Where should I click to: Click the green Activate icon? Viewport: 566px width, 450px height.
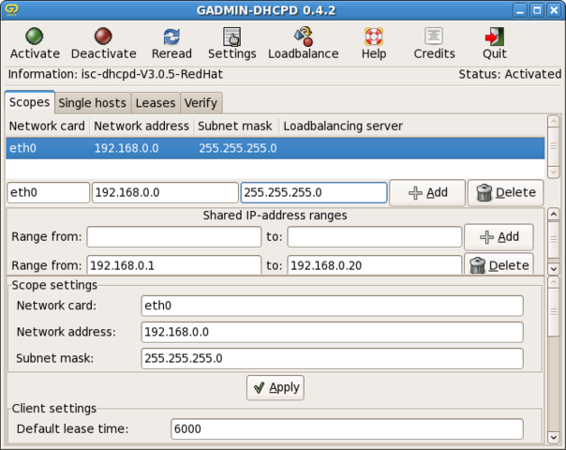coord(35,37)
